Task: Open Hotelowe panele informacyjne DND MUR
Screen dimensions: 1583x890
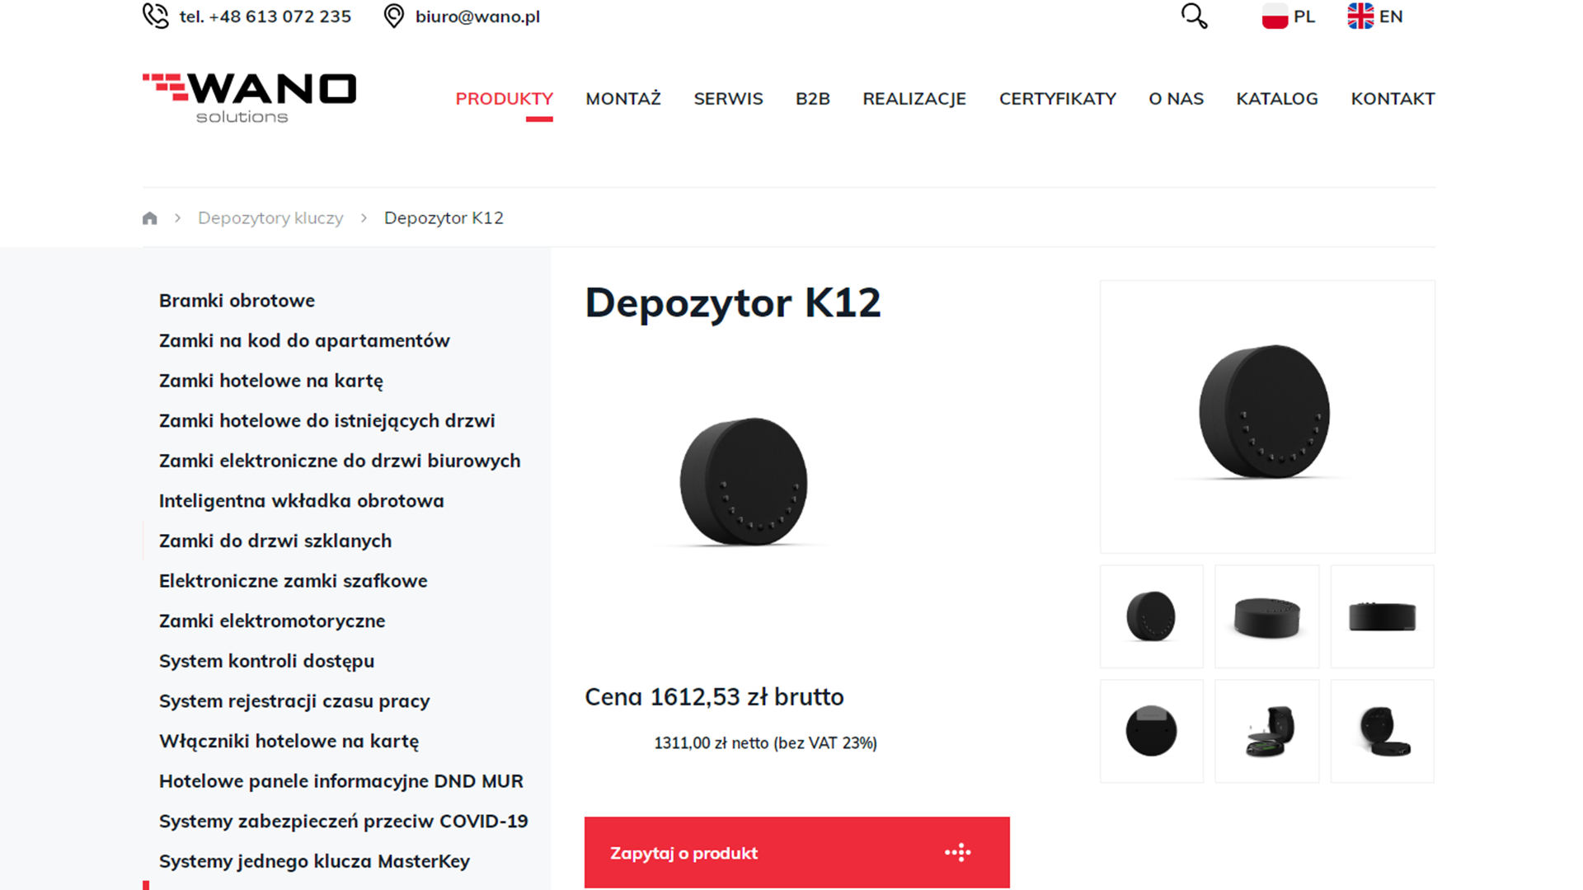Action: (x=341, y=781)
